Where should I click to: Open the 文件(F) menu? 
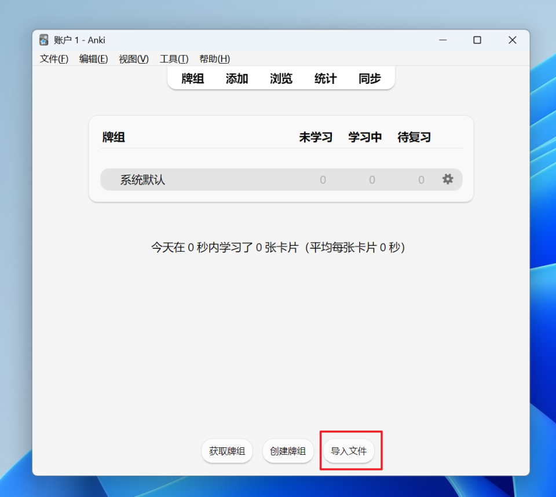(x=54, y=59)
